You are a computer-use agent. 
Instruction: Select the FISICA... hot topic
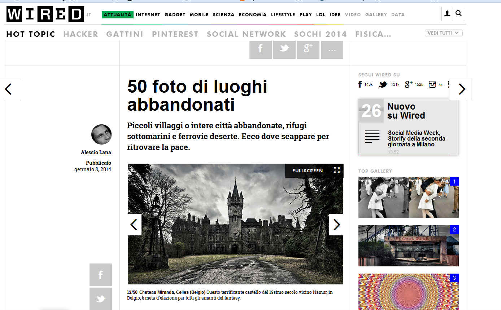(x=373, y=34)
